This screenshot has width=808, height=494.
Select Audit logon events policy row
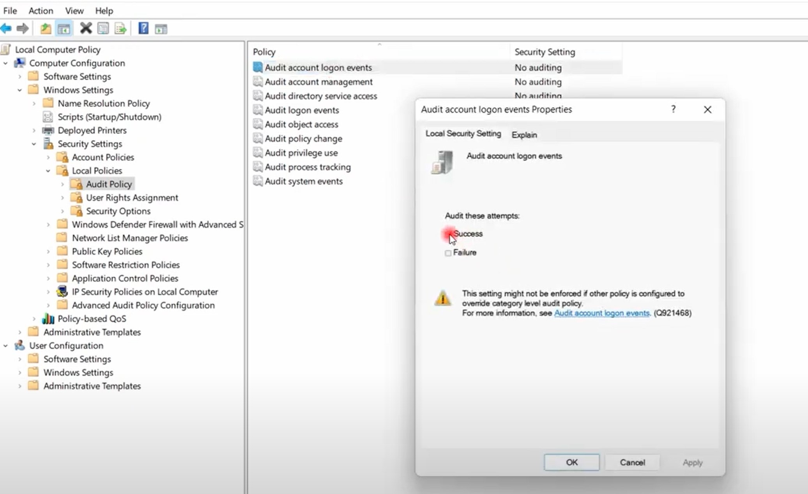302,110
